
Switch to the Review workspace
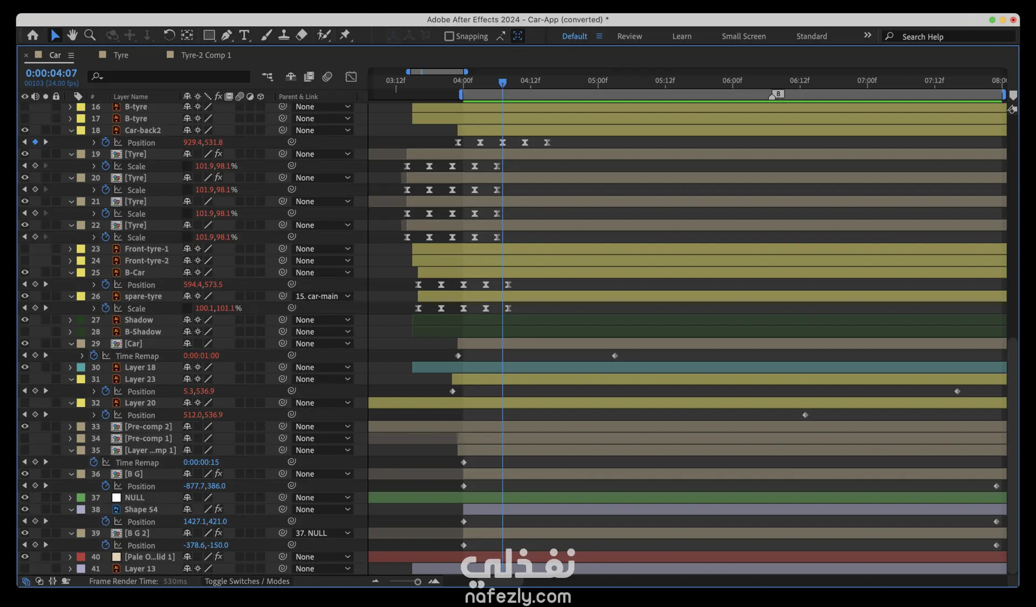click(x=629, y=36)
